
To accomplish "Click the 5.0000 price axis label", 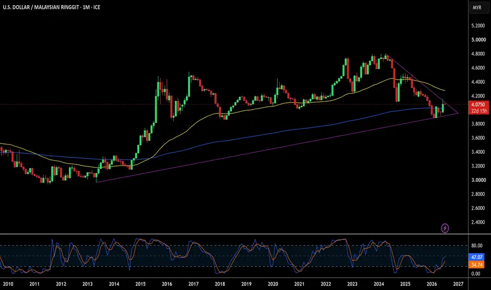I will point(478,40).
